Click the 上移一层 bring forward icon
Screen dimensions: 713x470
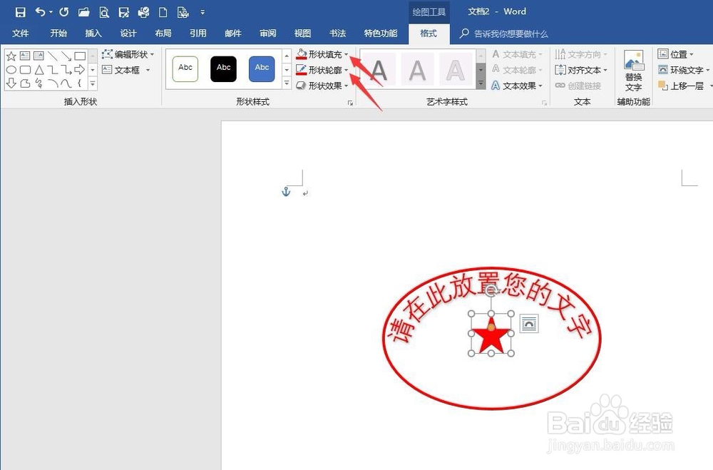tap(683, 86)
